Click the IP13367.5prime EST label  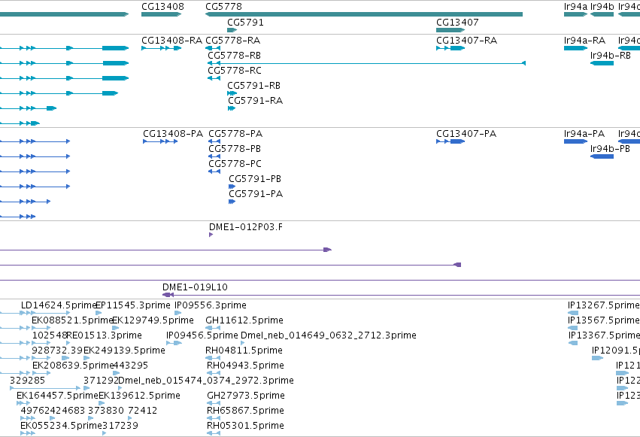(x=604, y=335)
